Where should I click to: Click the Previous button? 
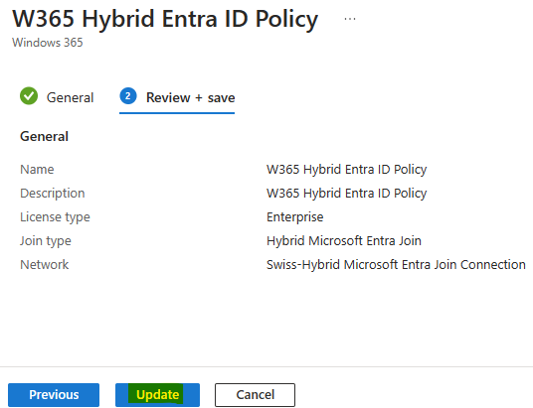tap(54, 395)
